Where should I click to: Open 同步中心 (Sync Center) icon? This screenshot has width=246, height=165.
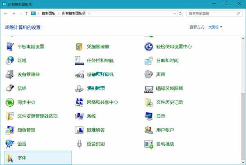(x=10, y=102)
